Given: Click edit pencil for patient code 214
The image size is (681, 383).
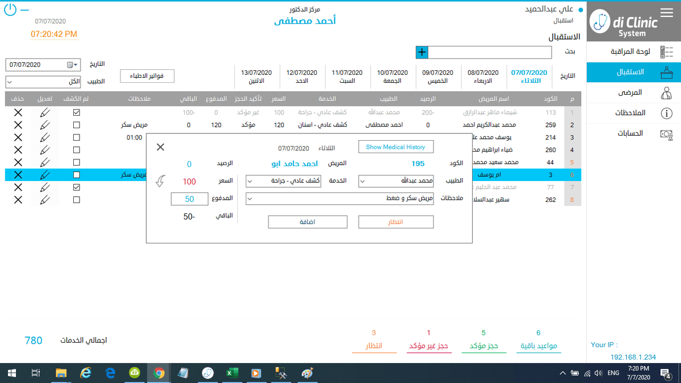Looking at the screenshot, I should pos(45,137).
